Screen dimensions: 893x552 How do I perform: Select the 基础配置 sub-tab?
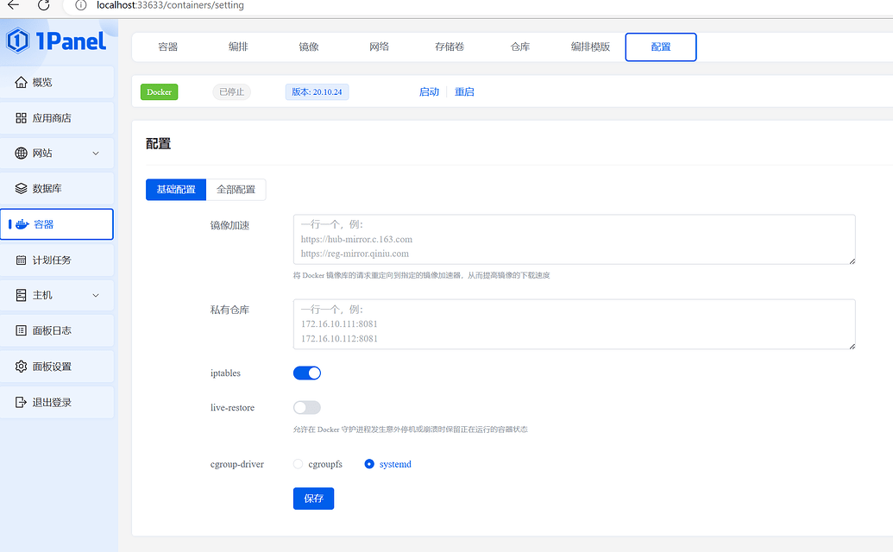tap(176, 190)
